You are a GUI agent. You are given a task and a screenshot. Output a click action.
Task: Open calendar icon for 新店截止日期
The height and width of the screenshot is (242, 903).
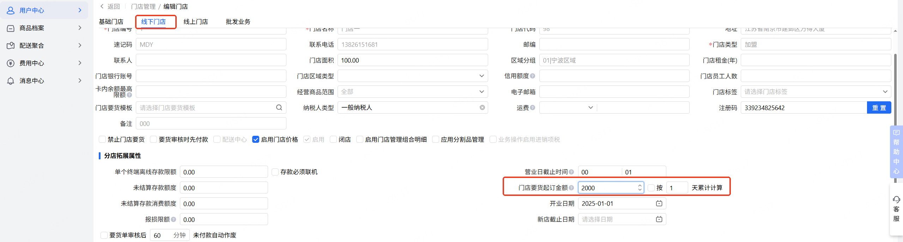click(659, 219)
